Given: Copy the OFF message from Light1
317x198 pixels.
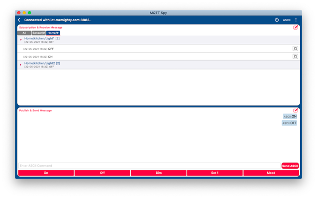Looking at the screenshot, I should coord(295,49).
